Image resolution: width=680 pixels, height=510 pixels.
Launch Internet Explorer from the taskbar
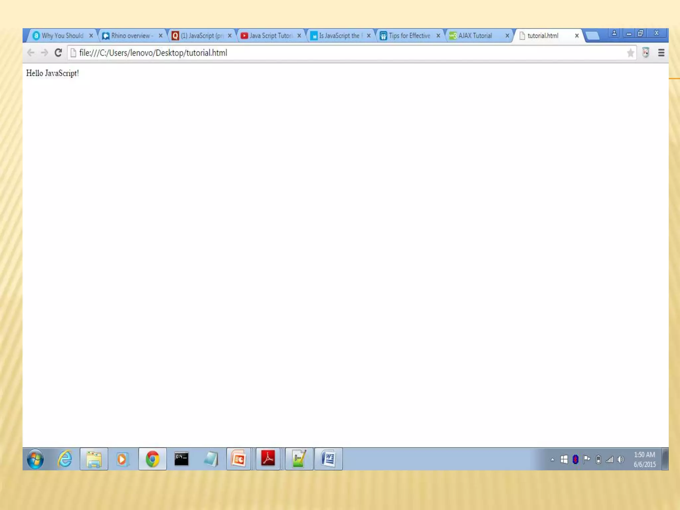(65, 459)
